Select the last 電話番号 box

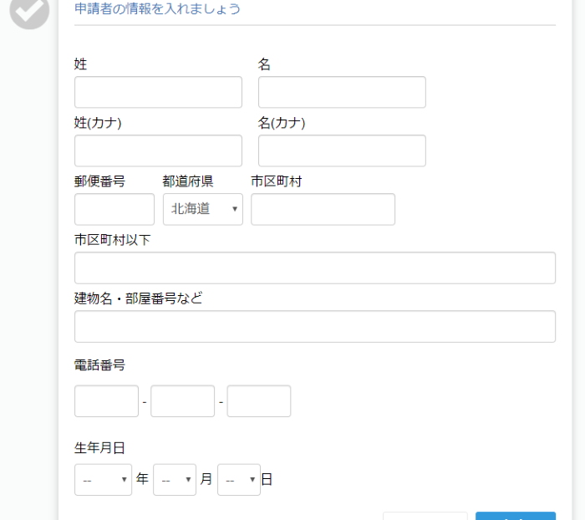pos(259,401)
